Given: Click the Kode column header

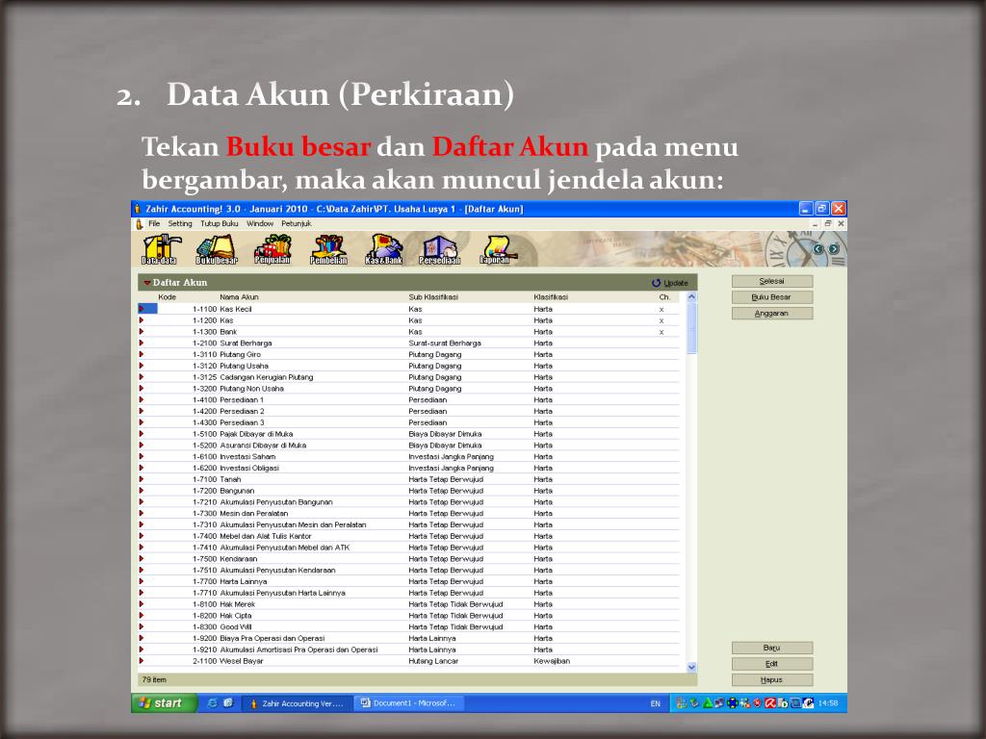Looking at the screenshot, I should click(x=167, y=297).
